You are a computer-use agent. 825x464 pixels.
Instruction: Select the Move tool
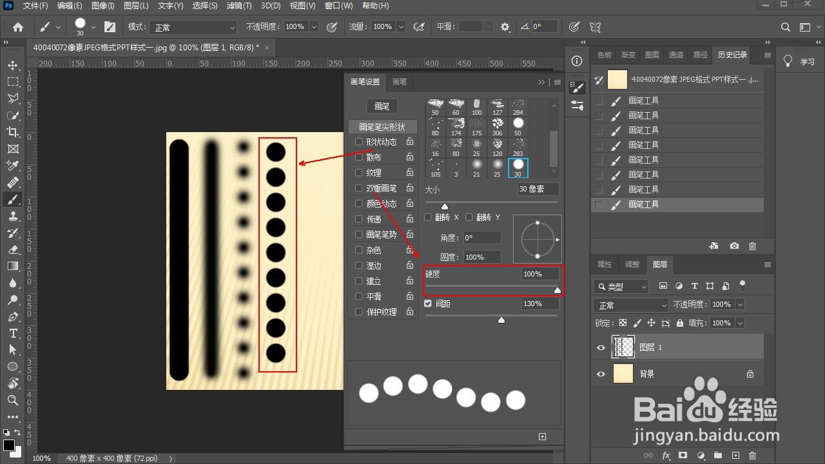[13, 66]
